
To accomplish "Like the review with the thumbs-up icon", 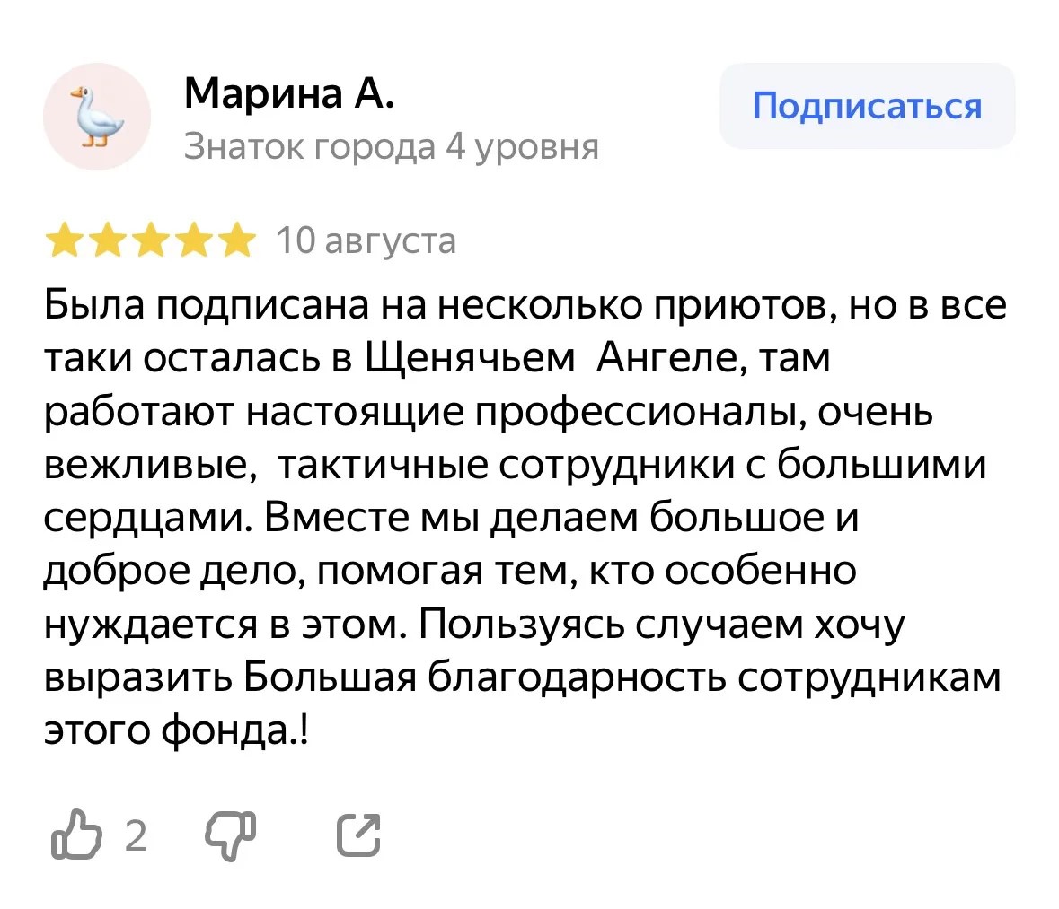I will pos(76,835).
